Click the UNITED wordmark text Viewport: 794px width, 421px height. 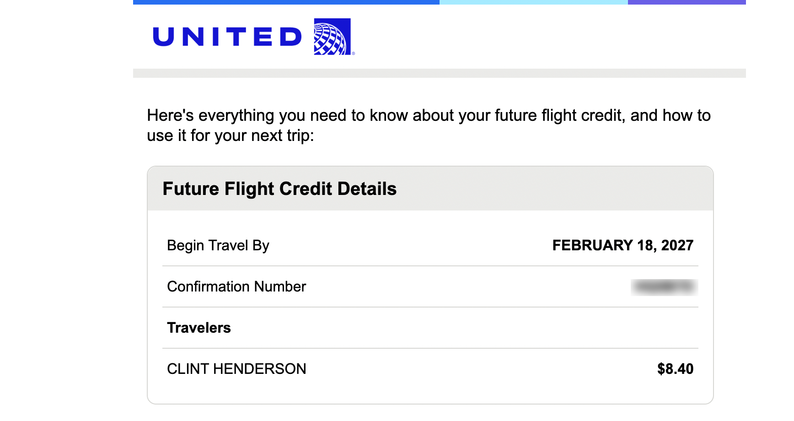coord(227,37)
